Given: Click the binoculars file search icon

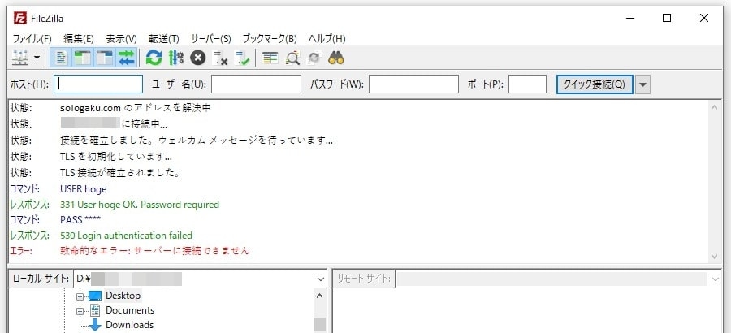Looking at the screenshot, I should pos(336,58).
